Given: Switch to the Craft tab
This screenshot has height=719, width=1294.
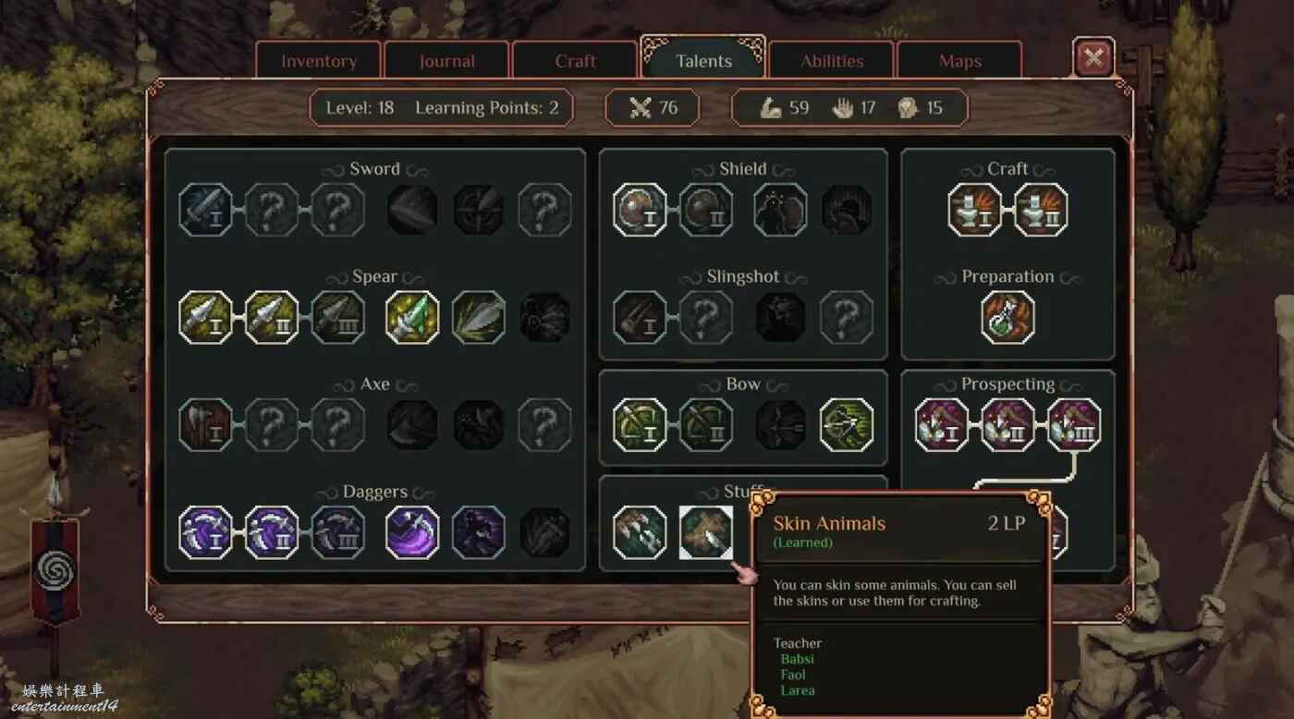Looking at the screenshot, I should pyautogui.click(x=576, y=61).
